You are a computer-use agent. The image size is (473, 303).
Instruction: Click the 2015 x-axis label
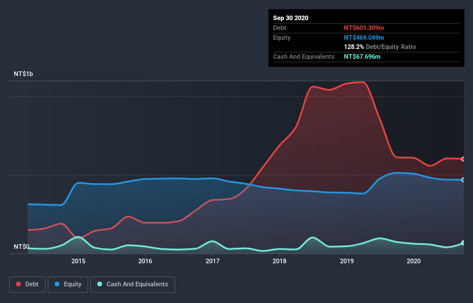[78, 261]
